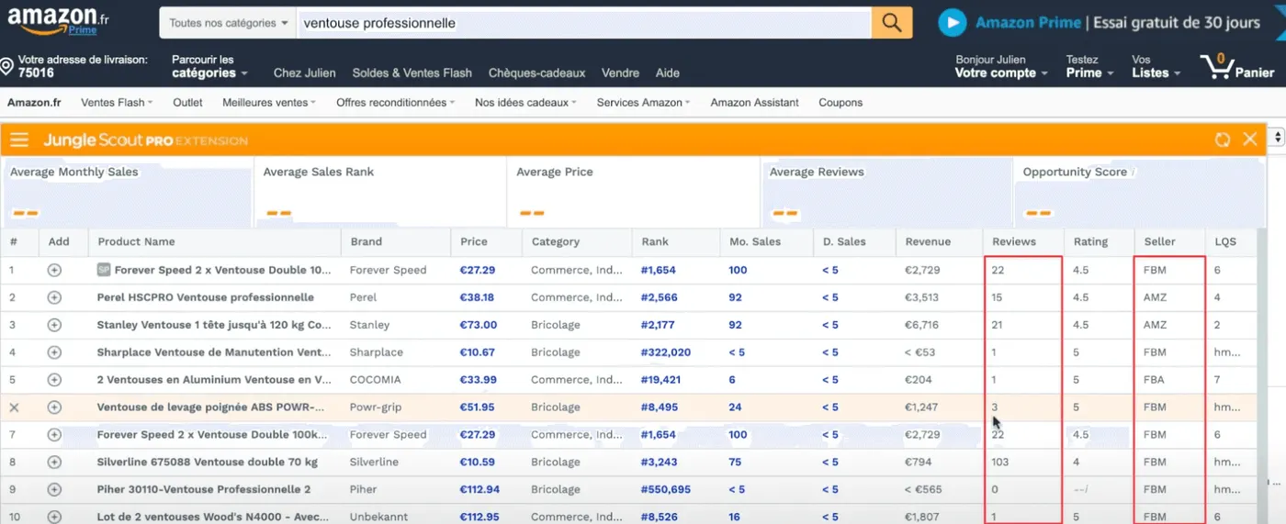Close the Jungle Scout extension panel
This screenshot has height=524, width=1286.
[1250, 139]
